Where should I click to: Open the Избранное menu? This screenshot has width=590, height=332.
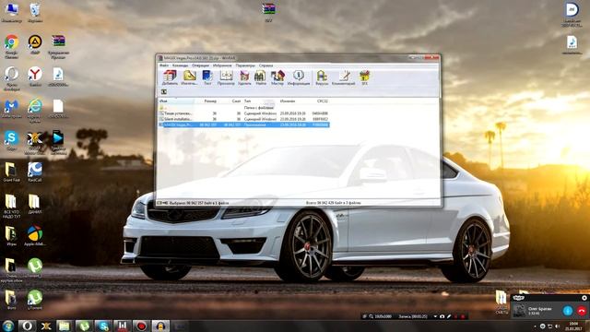[222, 65]
